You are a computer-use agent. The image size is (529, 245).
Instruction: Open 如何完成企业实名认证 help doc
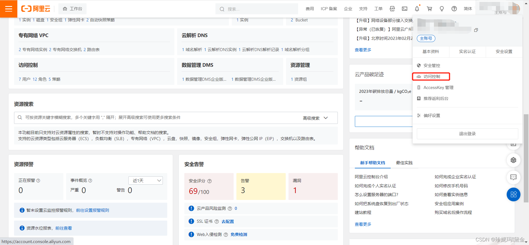click(x=455, y=177)
